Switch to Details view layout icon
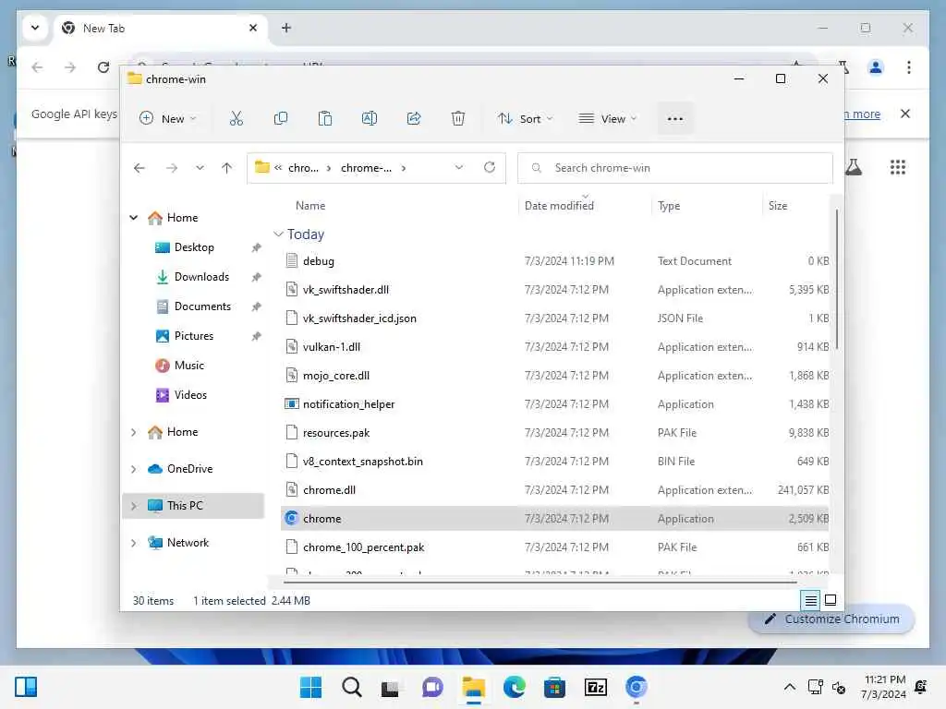 coord(811,600)
